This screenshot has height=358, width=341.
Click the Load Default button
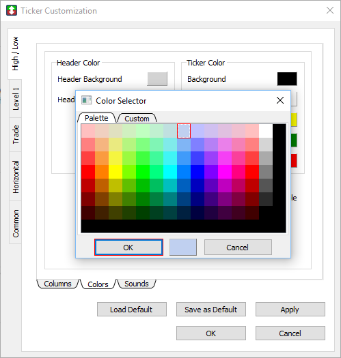[132, 310]
